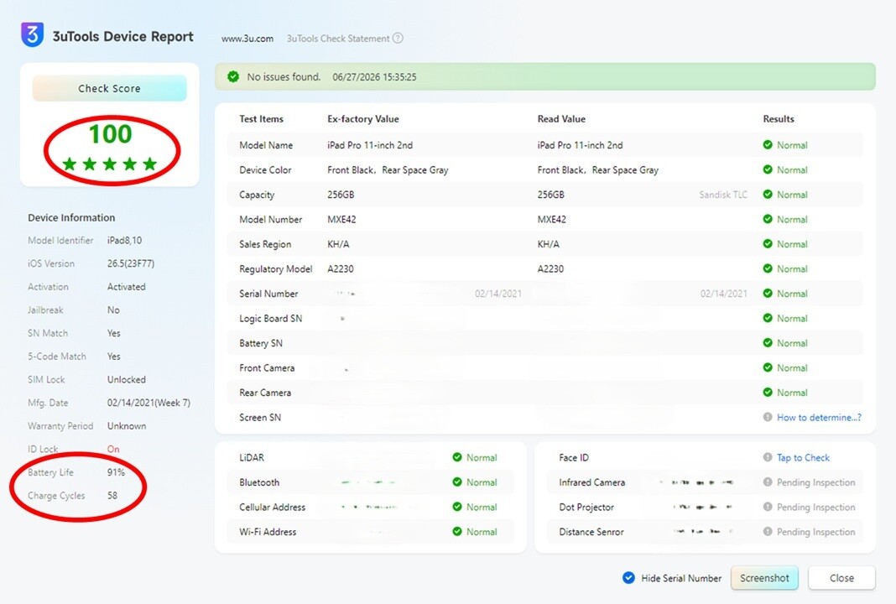This screenshot has width=896, height=604.
Task: Click the green check icon in Device Color row
Action: click(x=768, y=169)
